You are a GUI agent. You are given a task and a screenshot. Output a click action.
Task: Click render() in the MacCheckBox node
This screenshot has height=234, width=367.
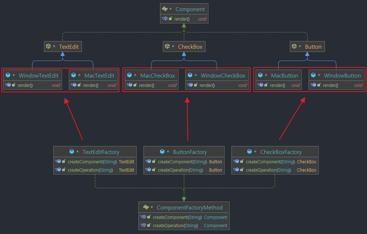pyautogui.click(x=146, y=85)
